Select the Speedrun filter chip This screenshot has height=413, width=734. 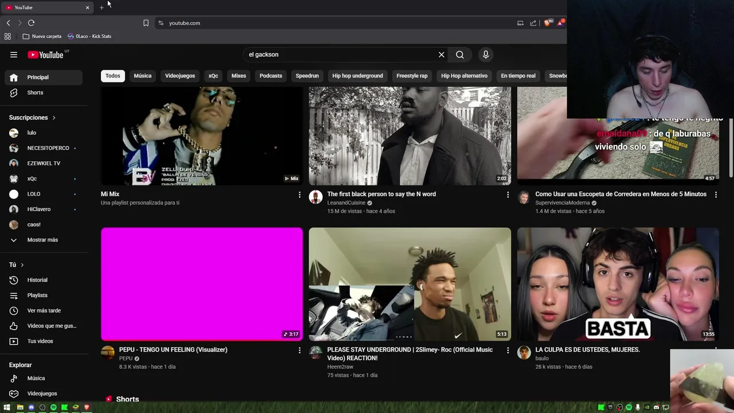coord(307,76)
